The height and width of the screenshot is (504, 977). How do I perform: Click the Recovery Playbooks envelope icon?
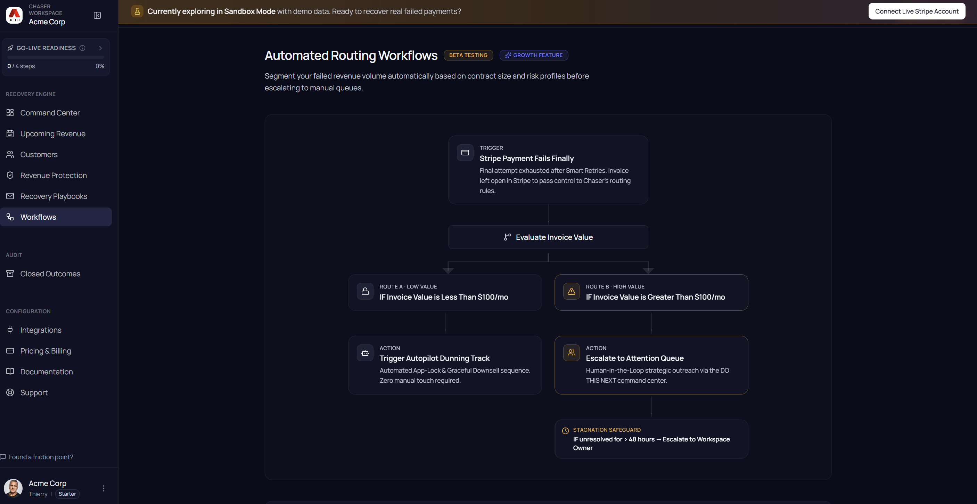(x=10, y=196)
